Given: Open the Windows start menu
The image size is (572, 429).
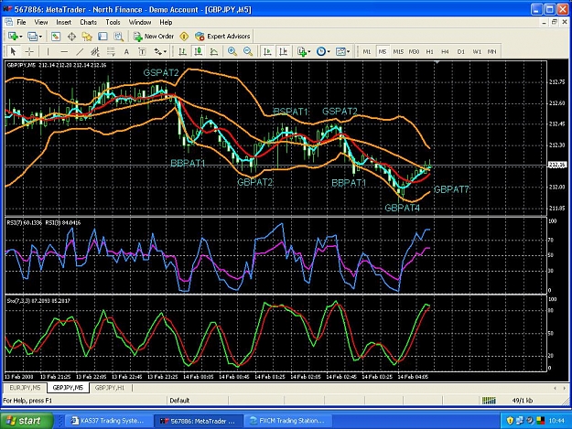Looking at the screenshot, I should pos(27,421).
